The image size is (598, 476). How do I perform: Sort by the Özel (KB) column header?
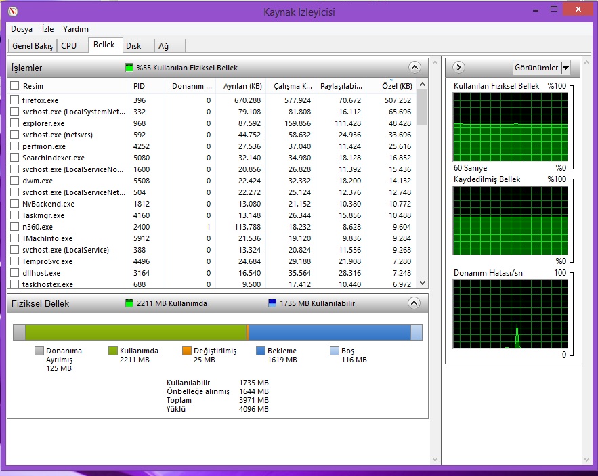[391, 86]
